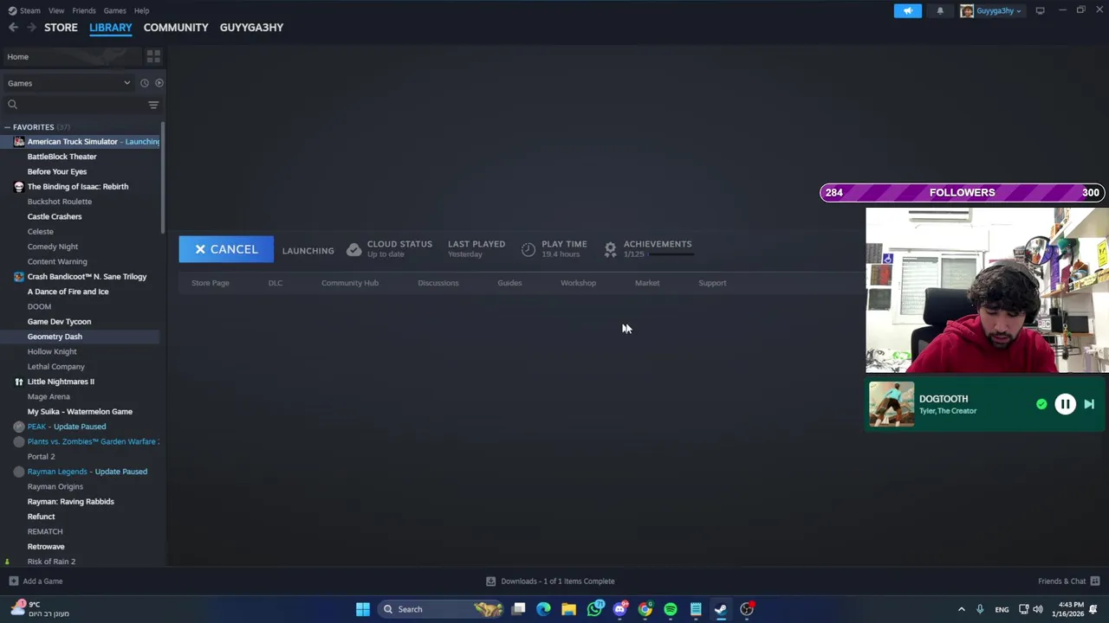
Task: Open the Community Hub link
Action: (x=350, y=283)
